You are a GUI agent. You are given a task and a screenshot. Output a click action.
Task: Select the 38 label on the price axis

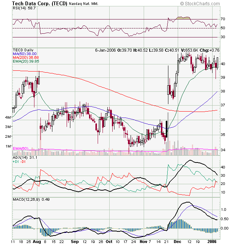point(223,91)
